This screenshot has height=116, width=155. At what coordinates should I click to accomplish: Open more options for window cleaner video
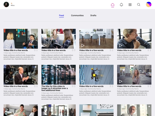113,86
